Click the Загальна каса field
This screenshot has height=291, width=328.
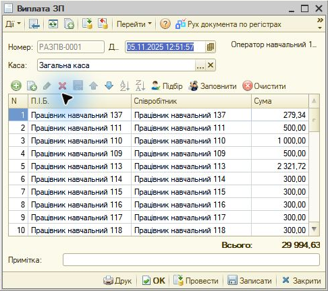[x=116, y=65]
